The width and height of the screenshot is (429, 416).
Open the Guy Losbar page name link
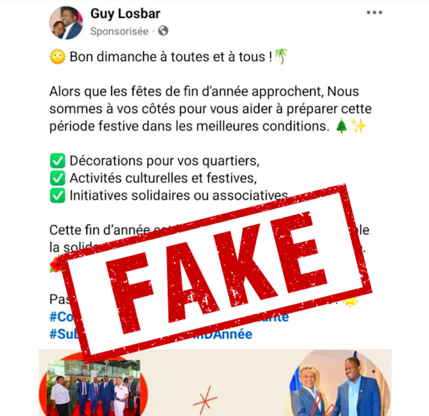pos(125,14)
